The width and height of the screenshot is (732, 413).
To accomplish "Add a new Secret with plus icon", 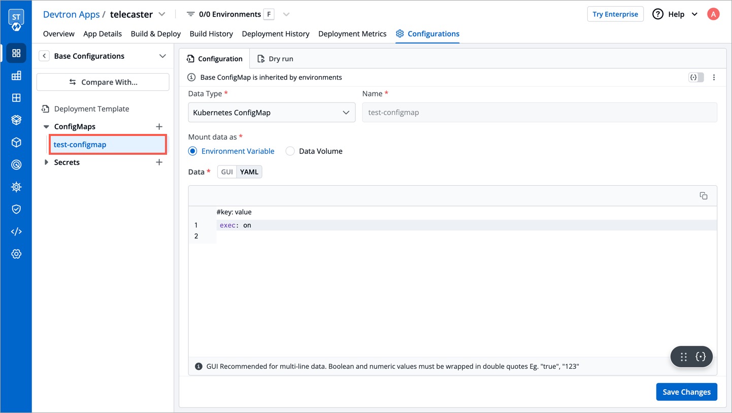I will [159, 162].
